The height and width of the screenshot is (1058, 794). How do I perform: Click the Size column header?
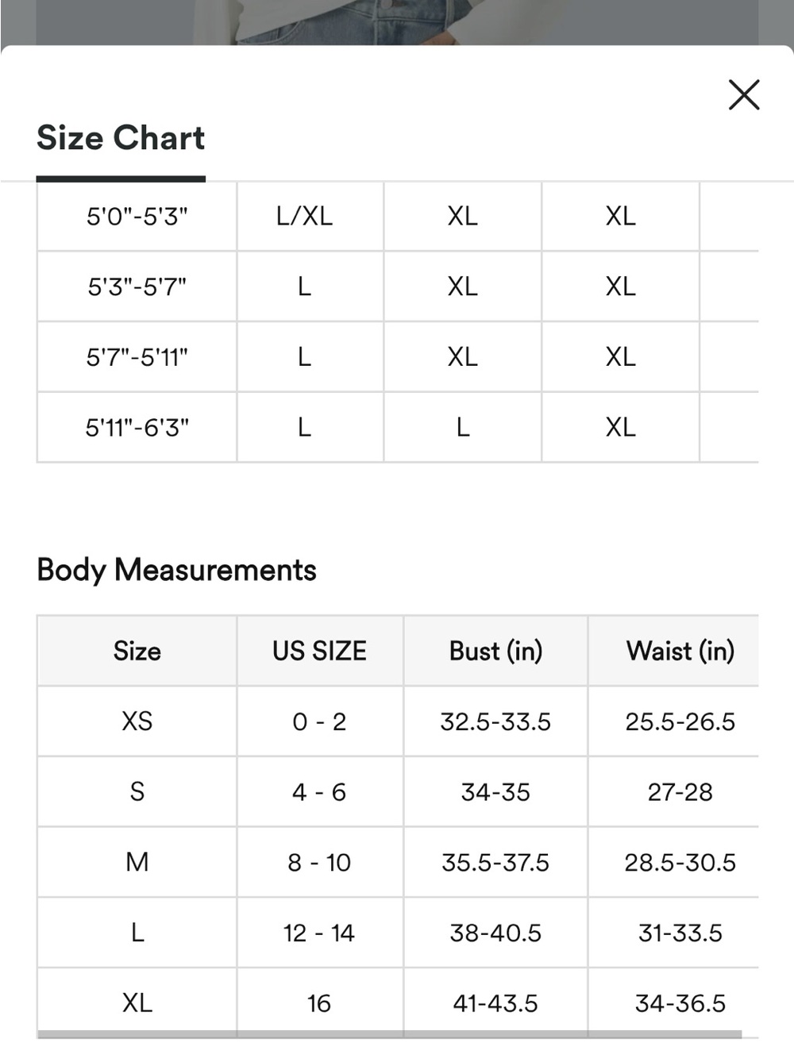[137, 651]
